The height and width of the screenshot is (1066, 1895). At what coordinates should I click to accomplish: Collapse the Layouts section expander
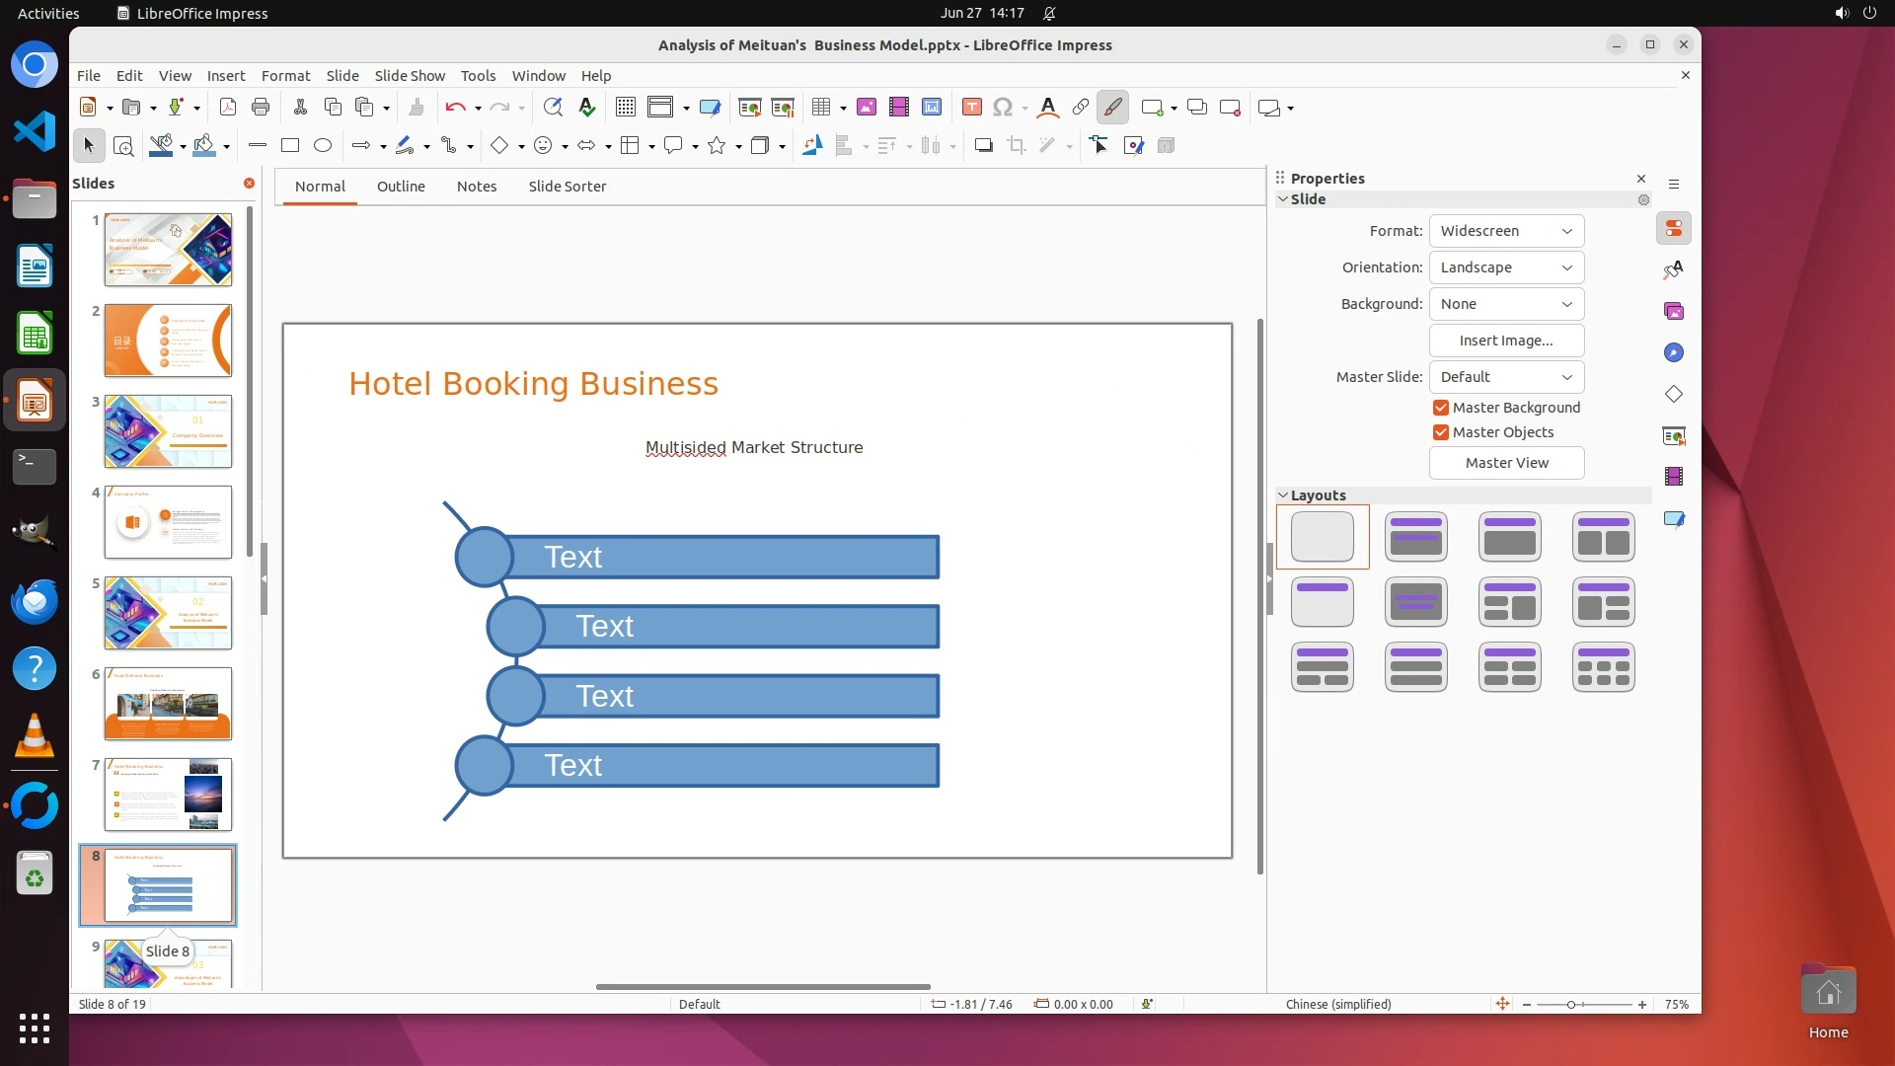(1283, 495)
